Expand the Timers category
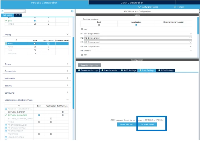This screenshot has width=200, height=141. coord(67,63)
